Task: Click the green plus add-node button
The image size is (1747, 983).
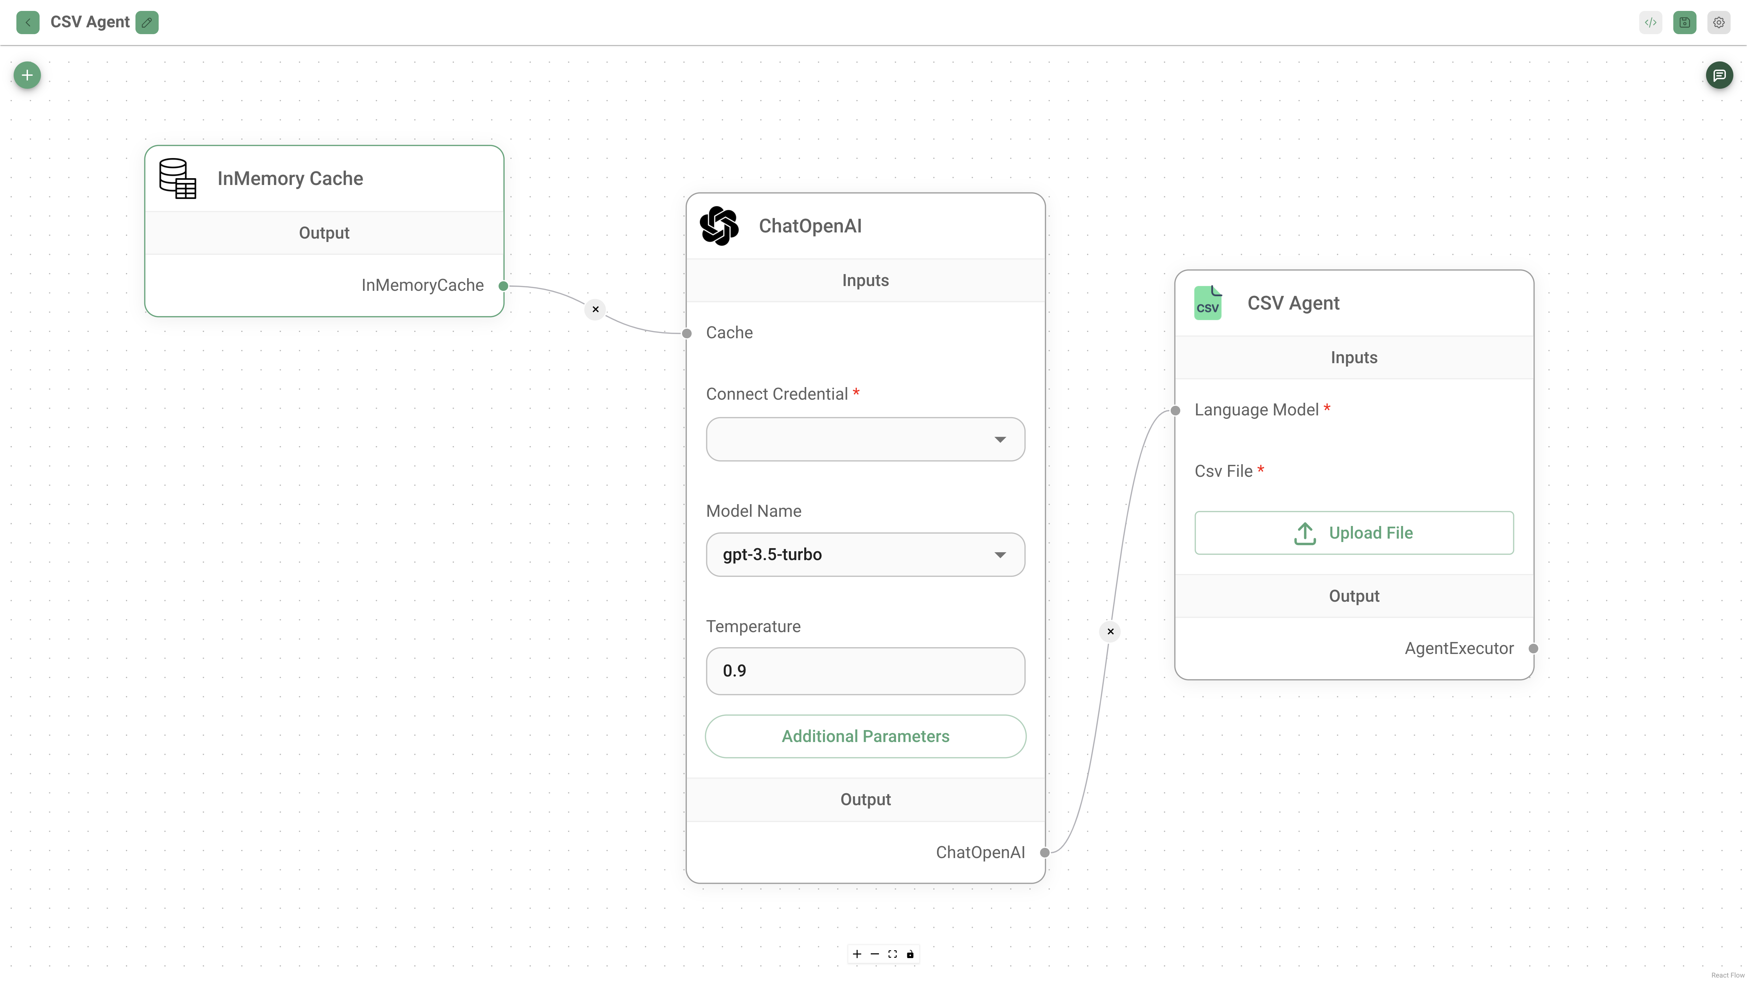Action: pos(27,75)
